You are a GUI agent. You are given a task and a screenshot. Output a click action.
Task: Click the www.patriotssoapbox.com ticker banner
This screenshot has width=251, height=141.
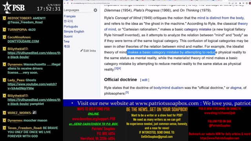(157, 103)
